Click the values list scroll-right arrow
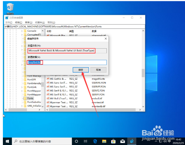The width and height of the screenshot is (185, 145). [140, 110]
